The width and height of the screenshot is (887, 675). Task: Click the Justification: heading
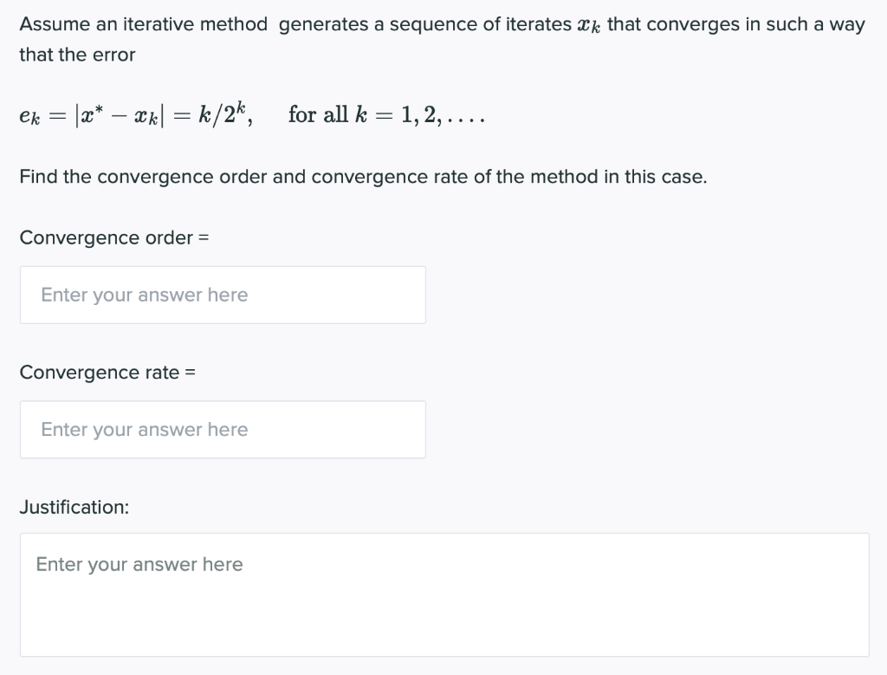click(x=74, y=507)
